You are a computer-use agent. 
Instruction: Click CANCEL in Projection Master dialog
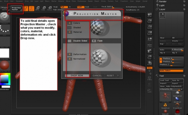97,76
